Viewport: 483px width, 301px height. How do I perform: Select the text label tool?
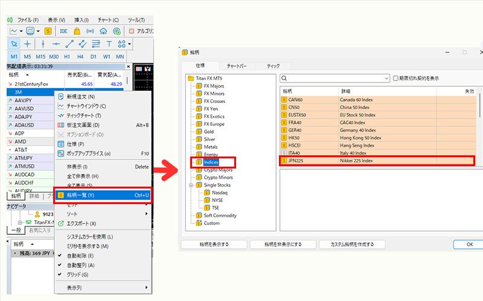[109, 44]
